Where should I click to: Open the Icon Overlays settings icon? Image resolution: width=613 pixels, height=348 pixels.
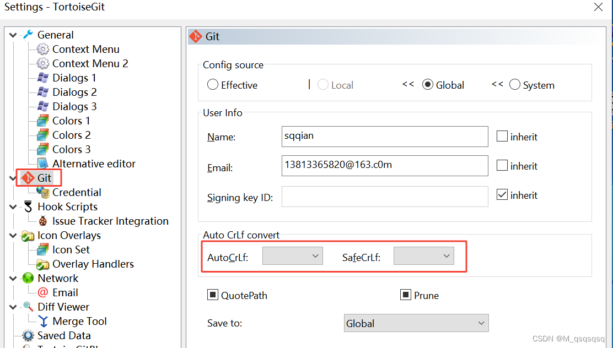pos(28,235)
